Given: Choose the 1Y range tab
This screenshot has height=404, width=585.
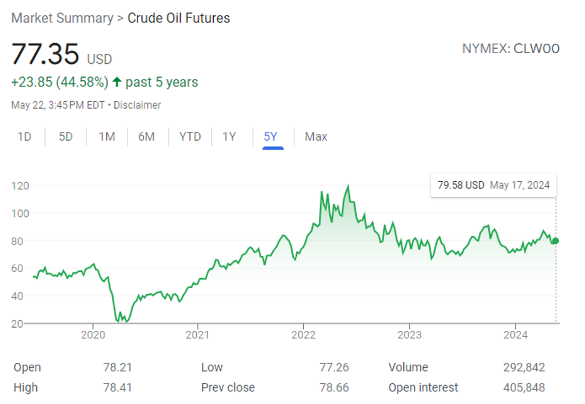Looking at the screenshot, I should (229, 136).
